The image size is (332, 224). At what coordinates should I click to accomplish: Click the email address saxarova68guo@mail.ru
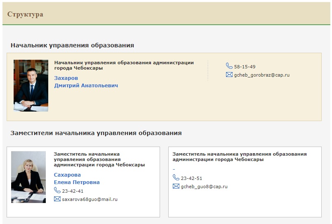coord(89,199)
